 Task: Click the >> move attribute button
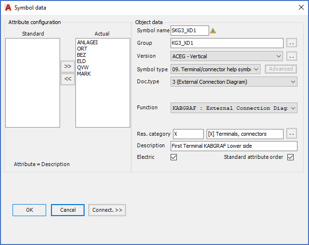(x=68, y=66)
